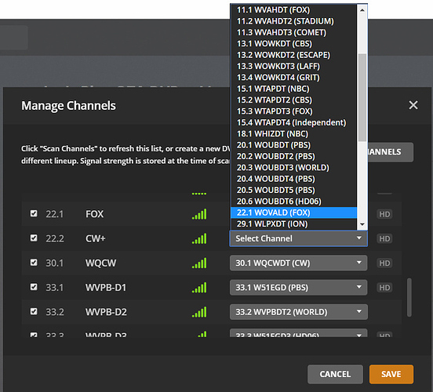Open the Select Channel dropdown
This screenshot has width=433, height=392.
click(x=299, y=238)
